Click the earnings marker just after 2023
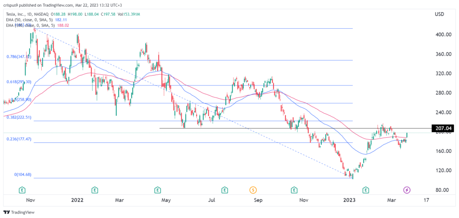 pos(365,190)
